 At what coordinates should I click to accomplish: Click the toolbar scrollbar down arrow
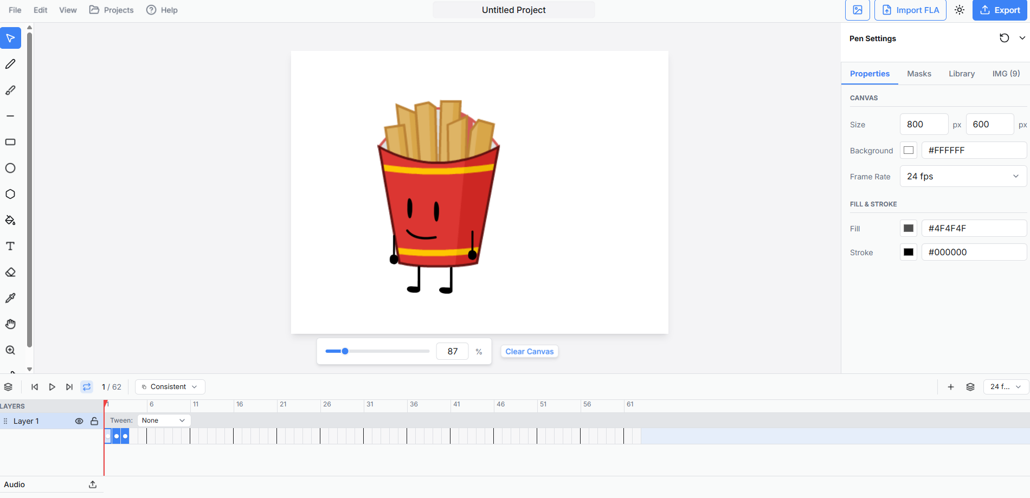coord(30,369)
